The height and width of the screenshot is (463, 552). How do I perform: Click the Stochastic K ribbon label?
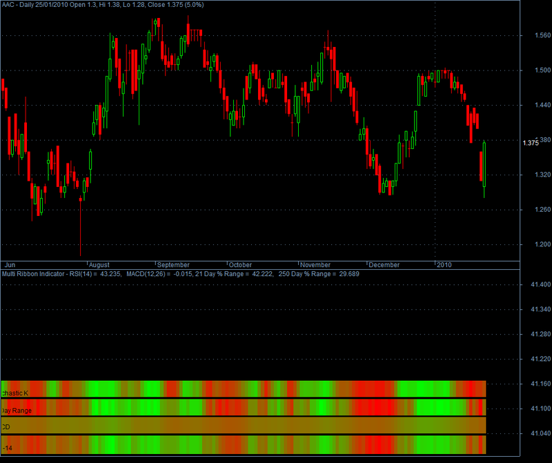(14, 393)
